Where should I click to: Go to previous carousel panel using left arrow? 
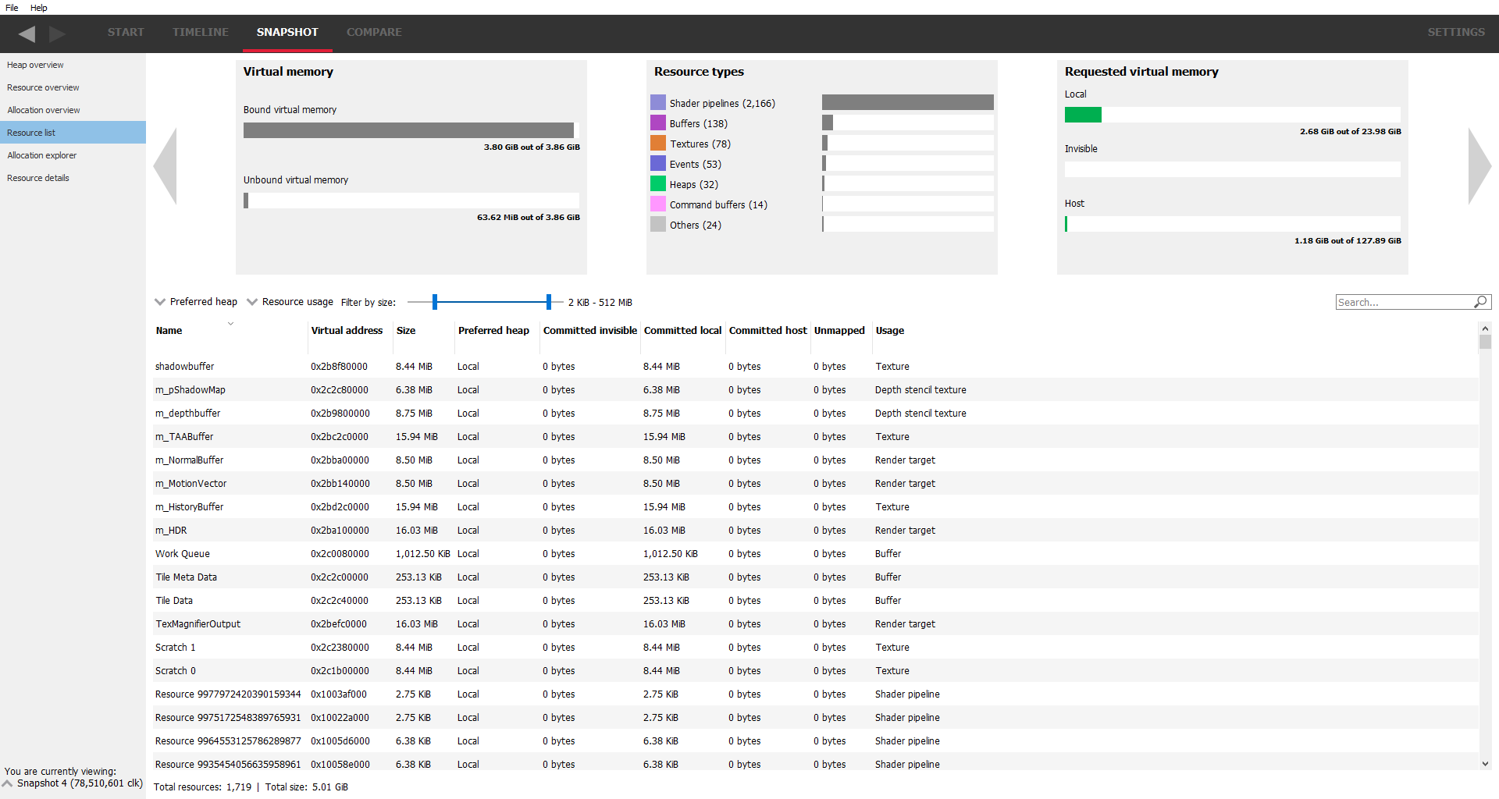click(x=166, y=166)
